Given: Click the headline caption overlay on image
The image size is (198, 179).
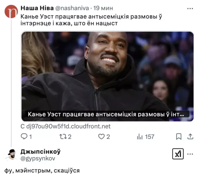Looking at the screenshot, I should 106,114.
